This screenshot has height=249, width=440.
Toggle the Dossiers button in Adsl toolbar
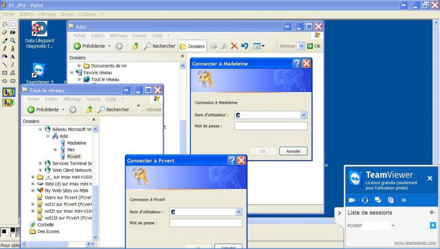(x=192, y=46)
